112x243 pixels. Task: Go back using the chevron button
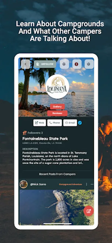point(26,64)
